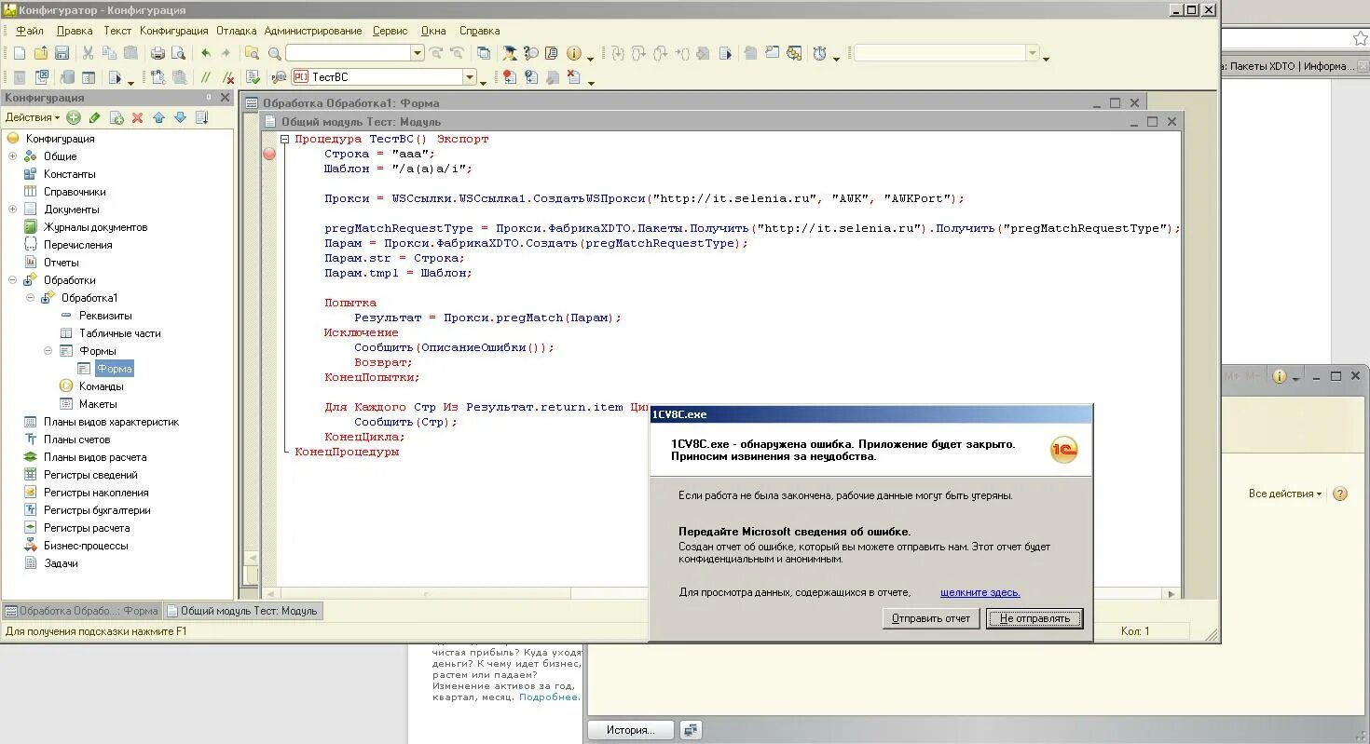Save with the floppy disk icon
Image resolution: width=1370 pixels, height=744 pixels.
tap(62, 53)
